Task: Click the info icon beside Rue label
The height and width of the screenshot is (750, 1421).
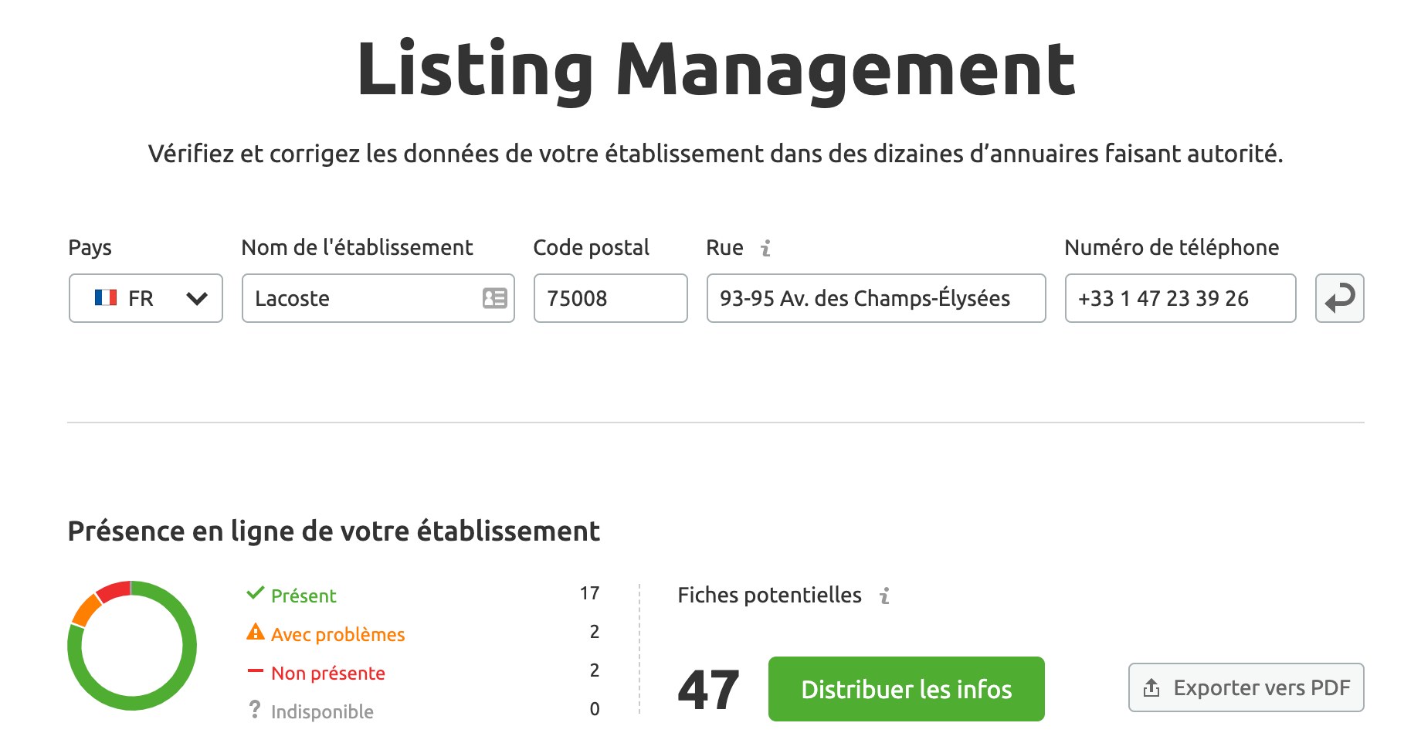Action: (765, 248)
